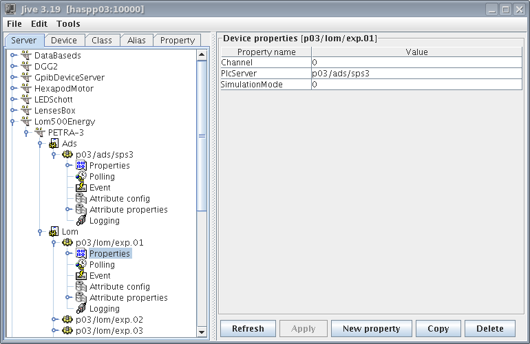Click the HexapodMotor server icon

(26, 88)
